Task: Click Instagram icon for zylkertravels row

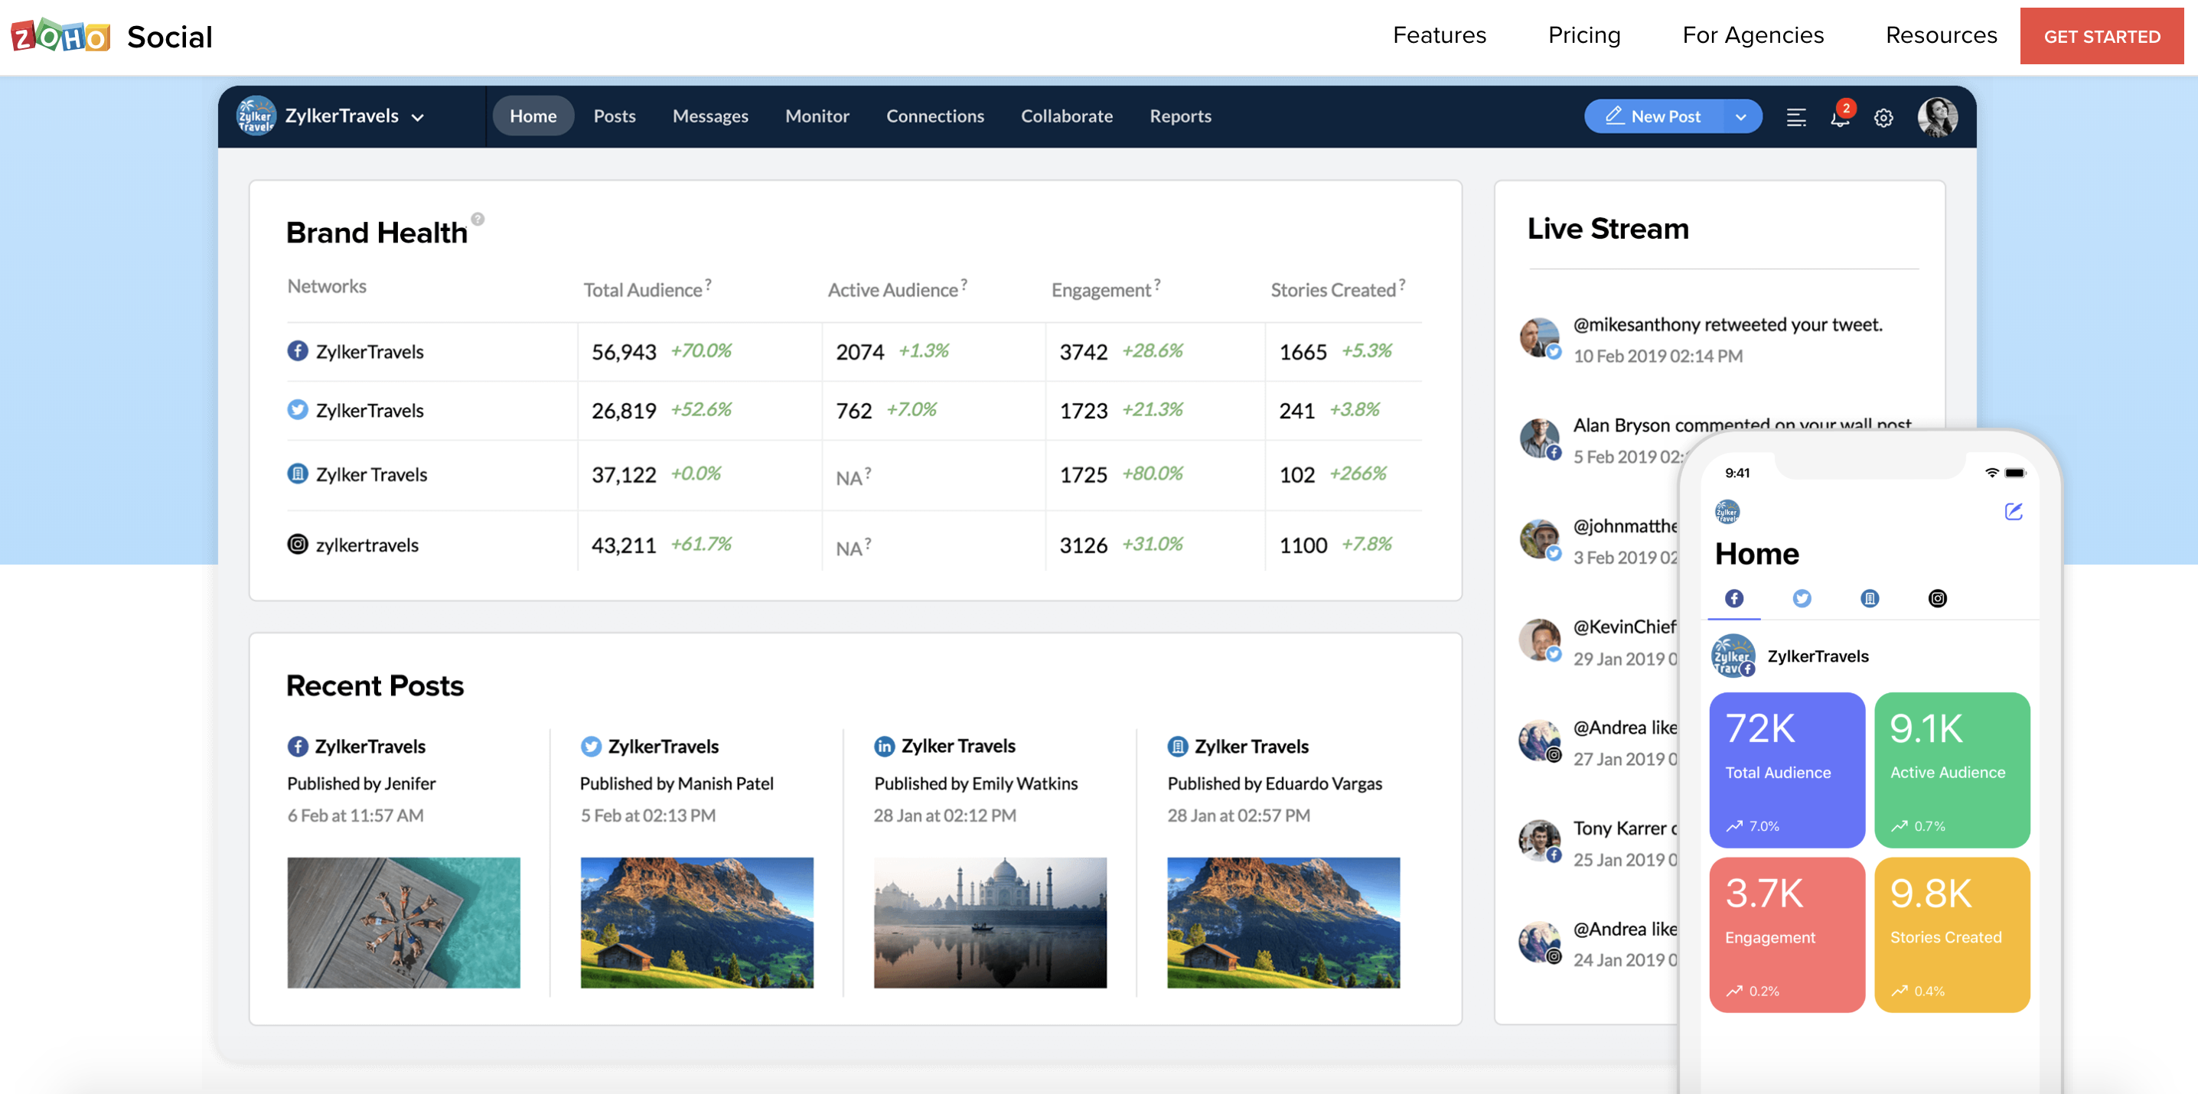Action: point(297,544)
